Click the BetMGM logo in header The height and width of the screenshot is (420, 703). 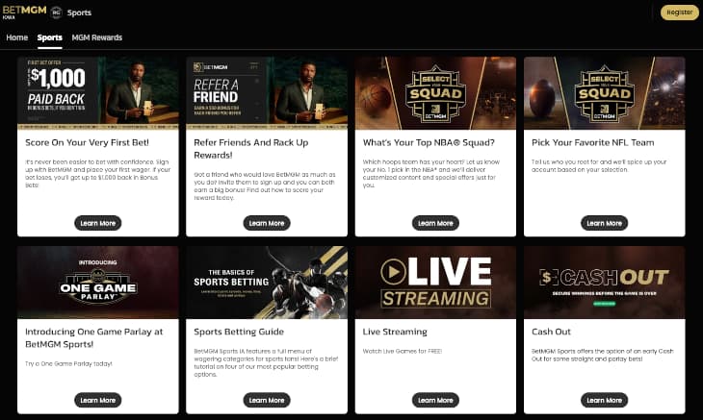[24, 12]
